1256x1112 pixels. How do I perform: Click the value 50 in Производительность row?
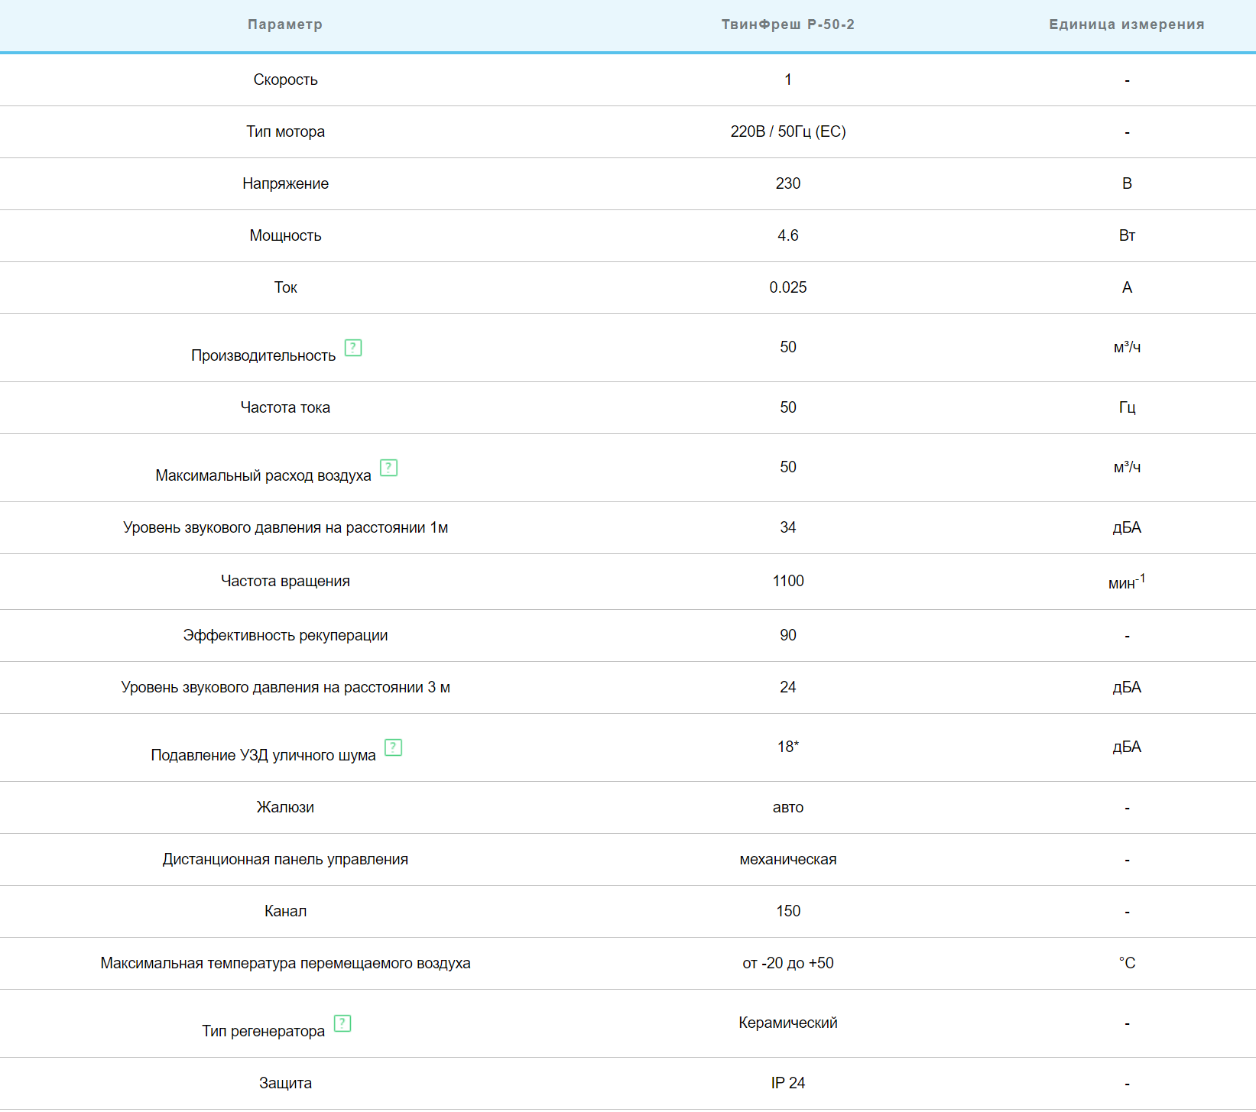pos(788,347)
